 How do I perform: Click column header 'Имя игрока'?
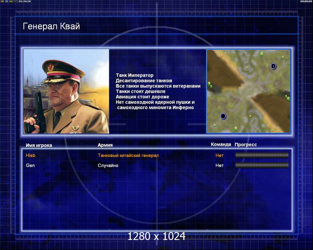(x=39, y=145)
